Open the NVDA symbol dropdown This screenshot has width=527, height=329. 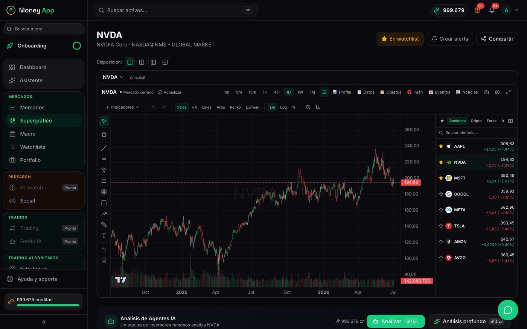coord(113,77)
